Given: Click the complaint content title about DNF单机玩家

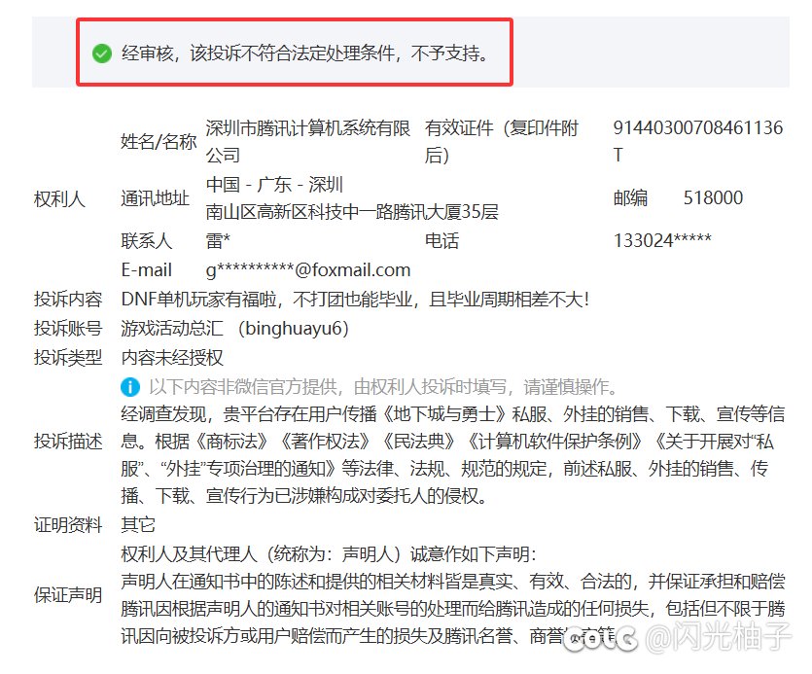Looking at the screenshot, I should pyautogui.click(x=354, y=299).
